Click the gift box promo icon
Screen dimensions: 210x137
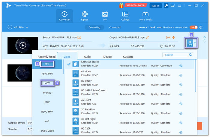click(x=121, y=5)
